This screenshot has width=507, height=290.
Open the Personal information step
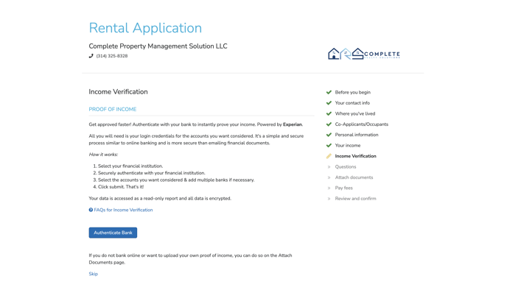point(357,135)
